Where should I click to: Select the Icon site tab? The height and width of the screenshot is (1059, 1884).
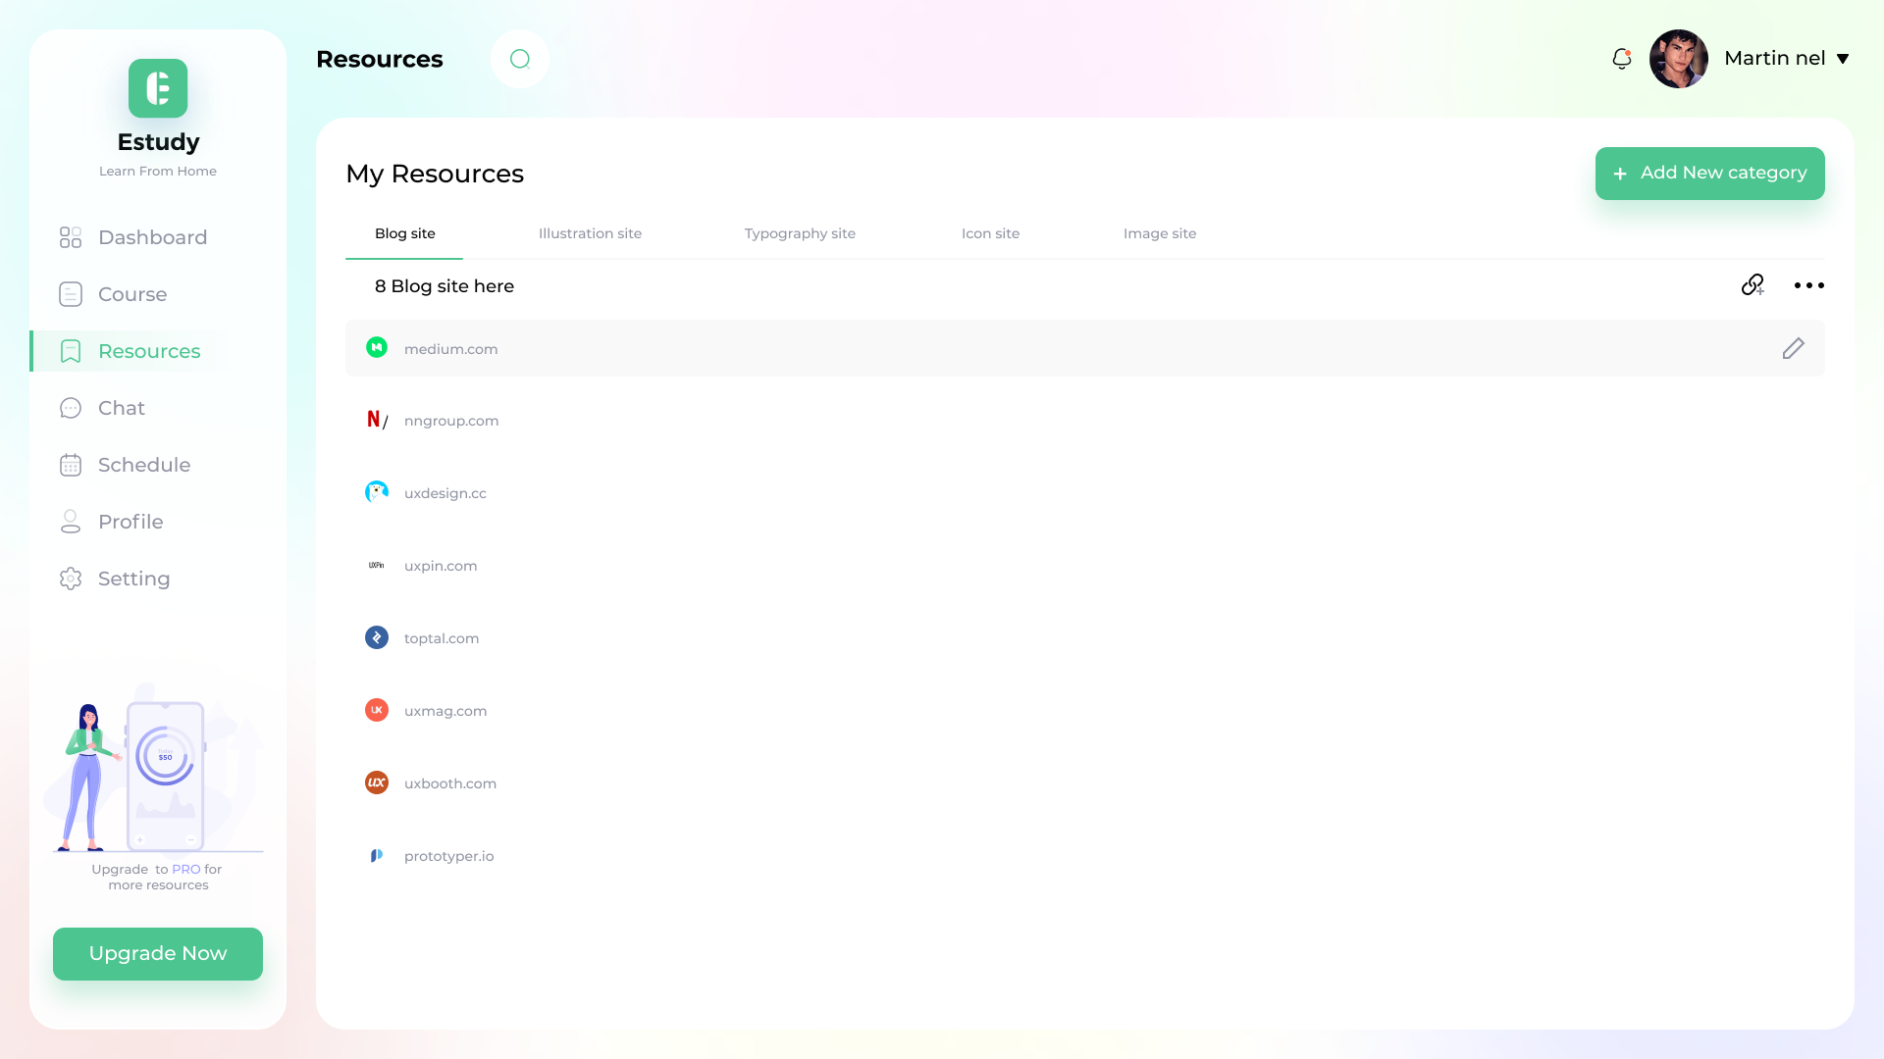click(x=990, y=233)
